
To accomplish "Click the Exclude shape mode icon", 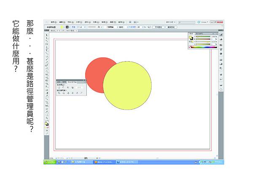I will (73, 87).
